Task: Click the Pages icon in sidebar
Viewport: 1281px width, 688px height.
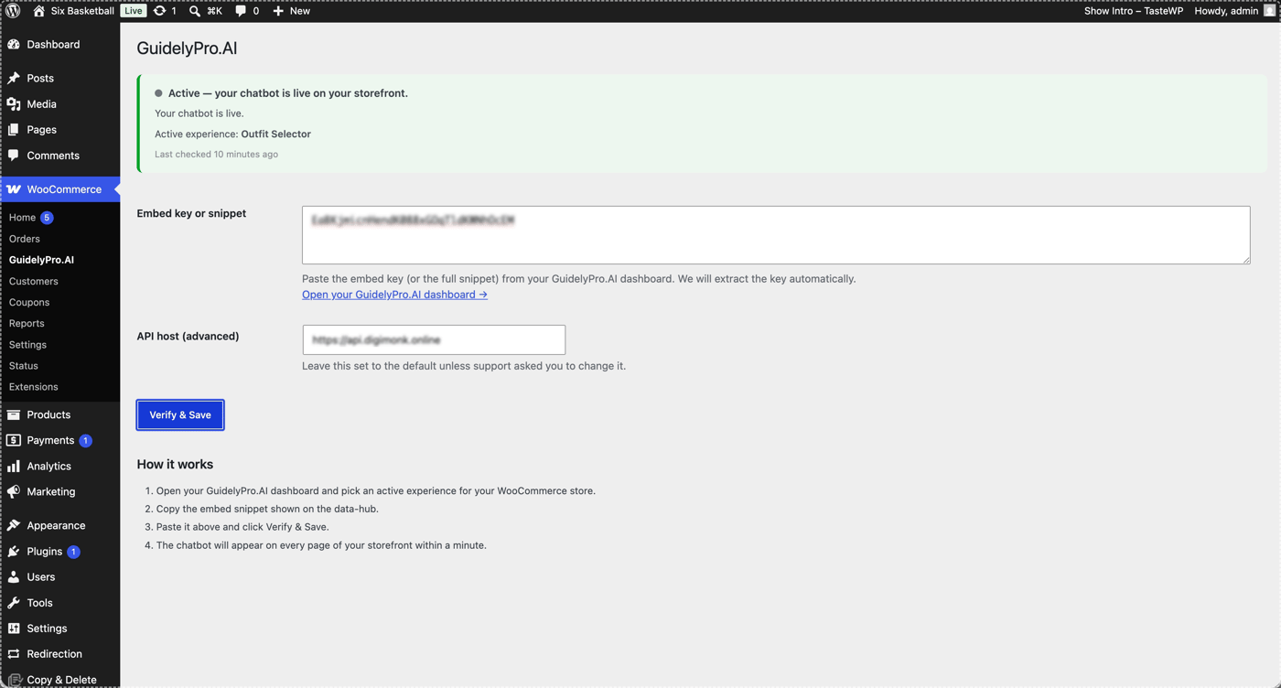Action: [14, 130]
